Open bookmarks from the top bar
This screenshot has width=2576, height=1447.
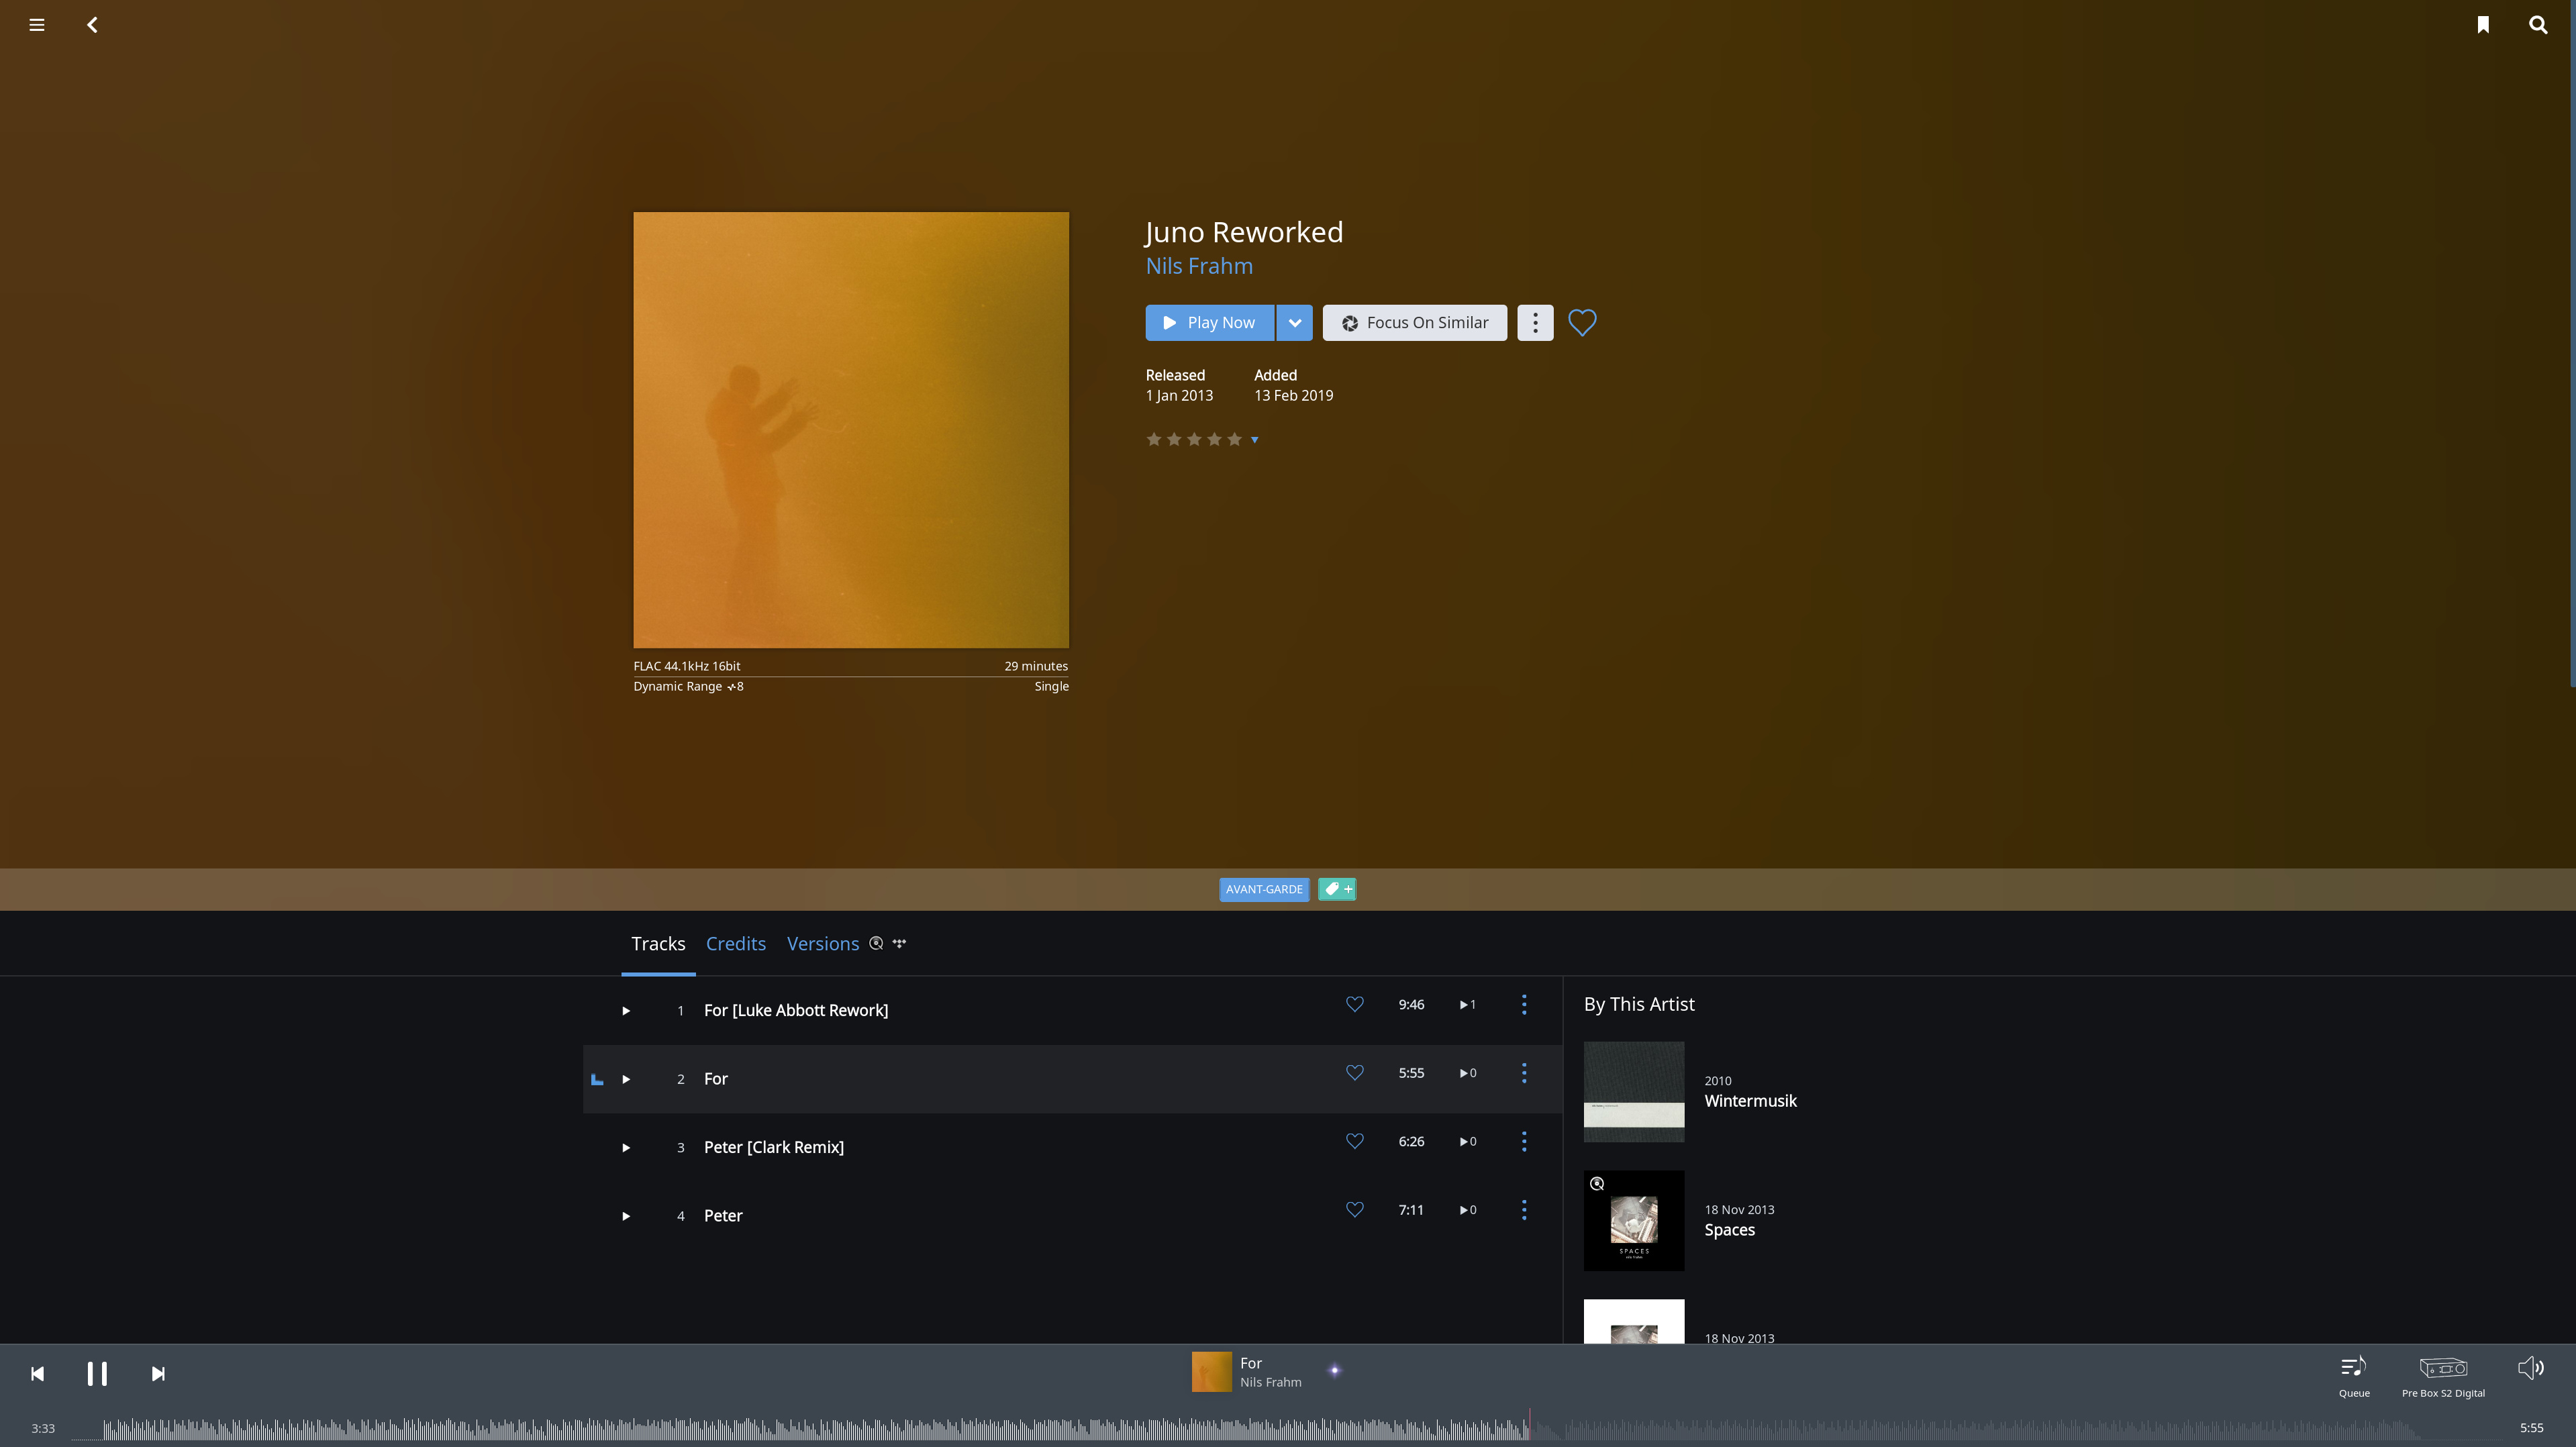[x=2483, y=25]
